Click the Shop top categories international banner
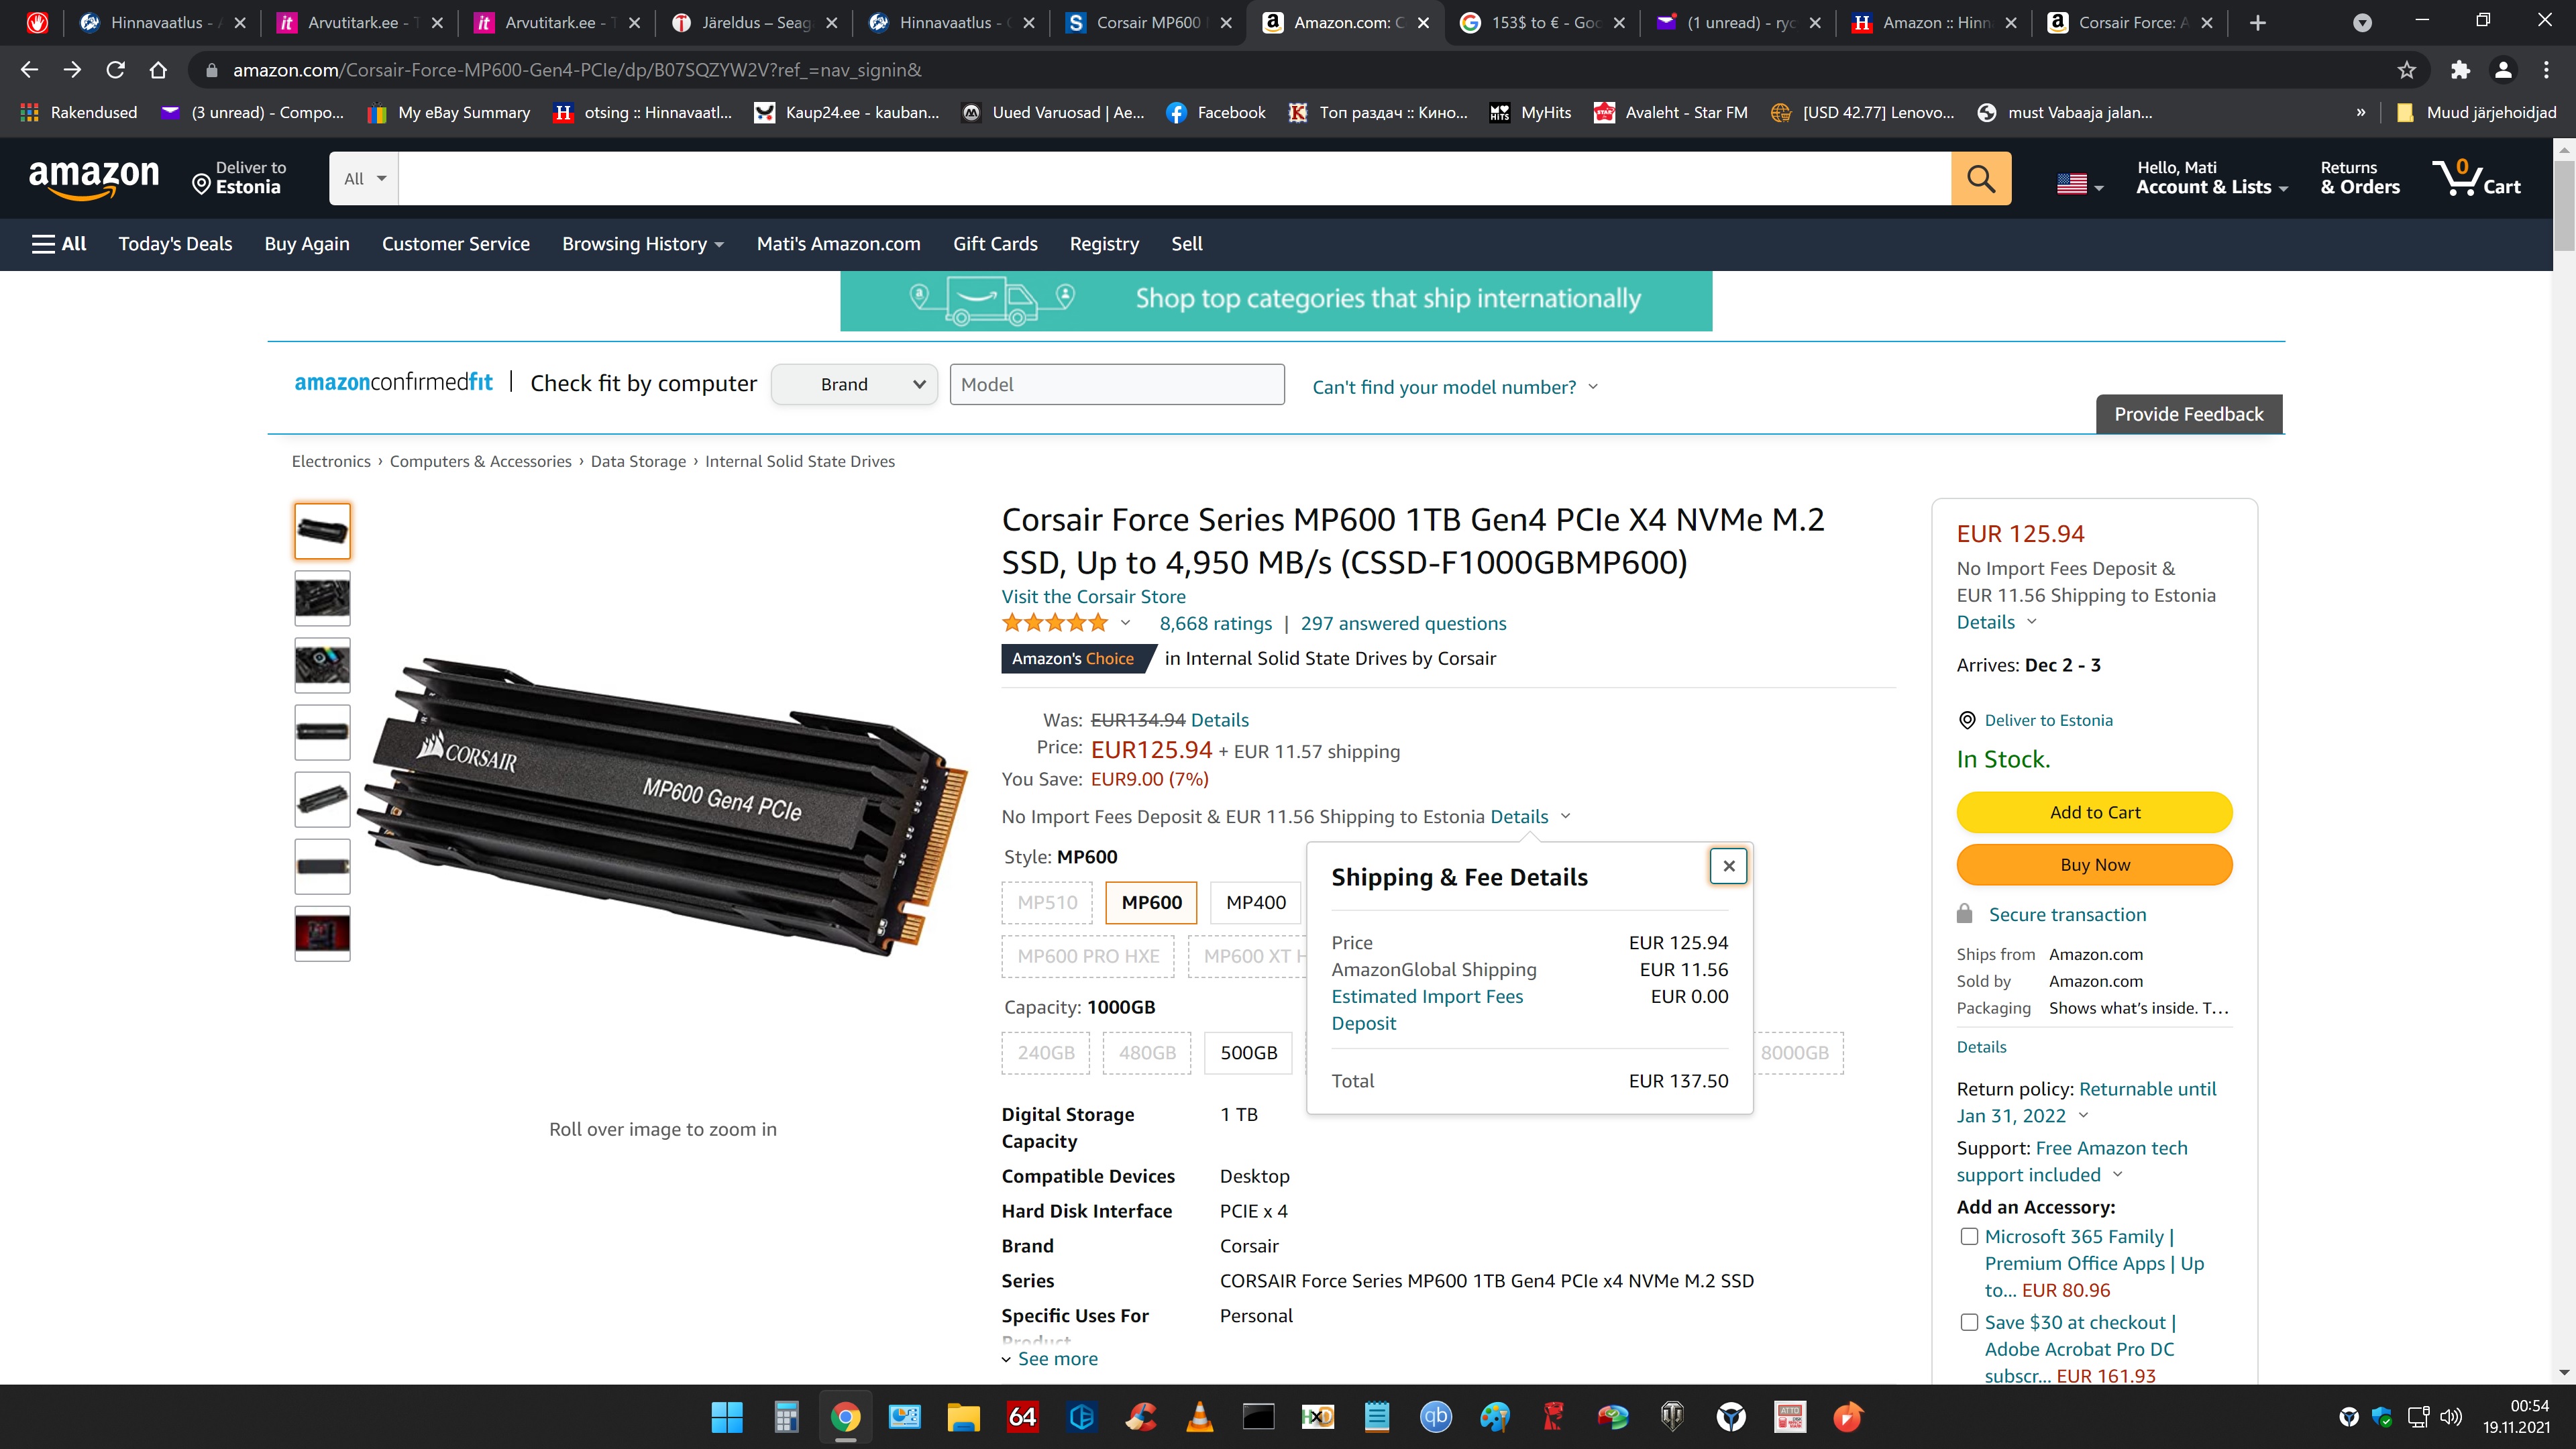This screenshot has width=2576, height=1449. pos(1276,300)
